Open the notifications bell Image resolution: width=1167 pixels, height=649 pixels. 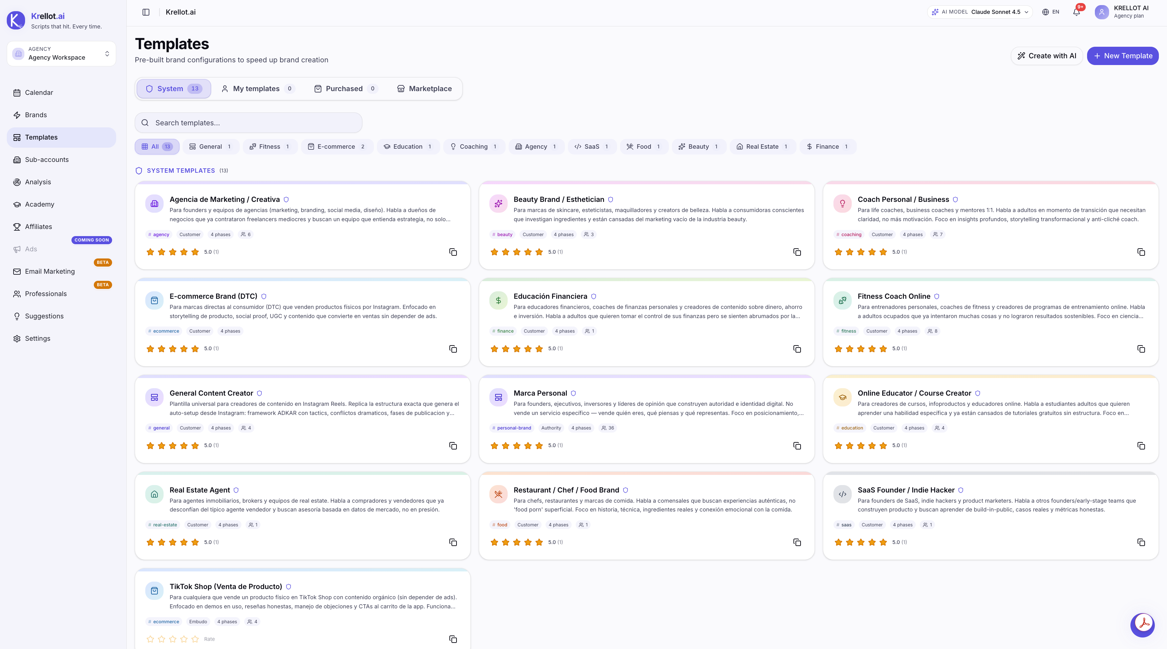coord(1076,12)
